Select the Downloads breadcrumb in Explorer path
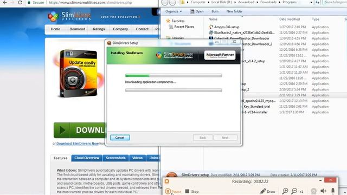Screen dimensions: 347x195 (x=268, y=2)
